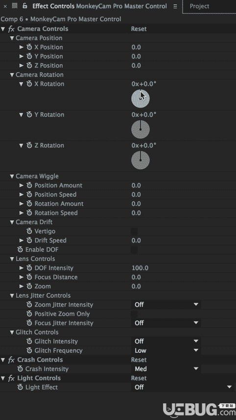This screenshot has height=420, width=236.
Task: Reset the Crash Controls effect
Action: pyautogui.click(x=139, y=360)
